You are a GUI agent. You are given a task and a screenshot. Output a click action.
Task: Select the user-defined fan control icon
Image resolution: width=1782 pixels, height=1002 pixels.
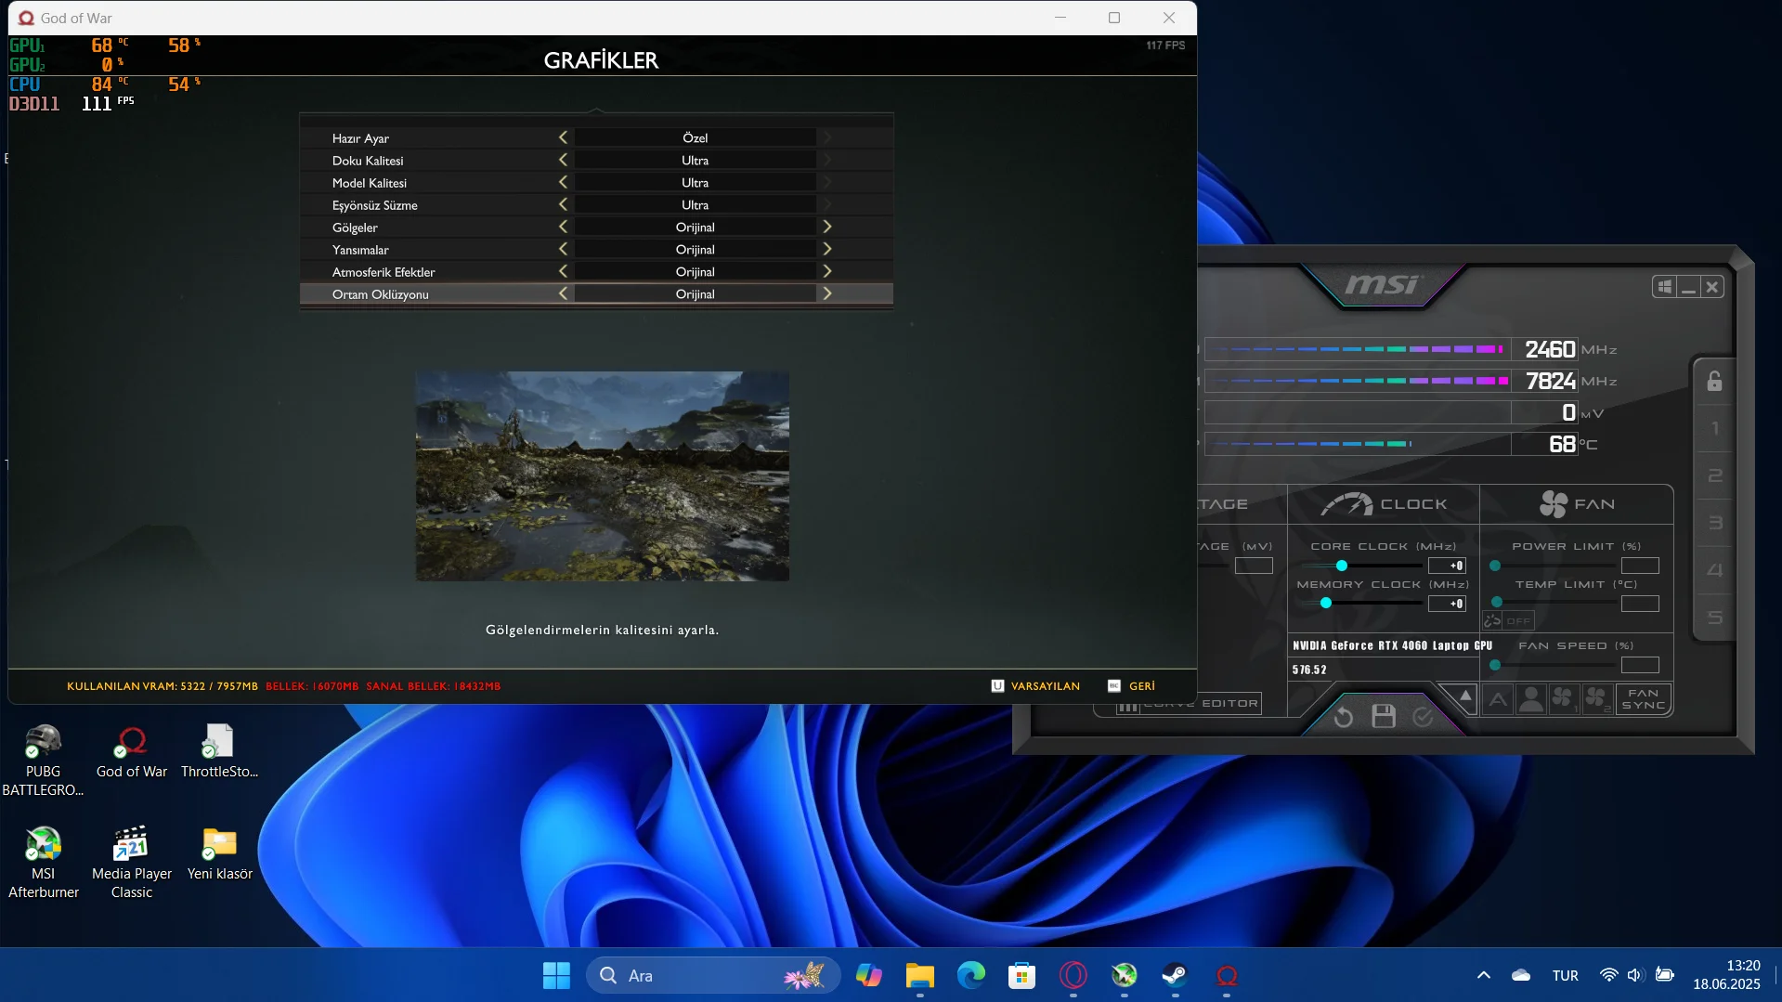(1530, 699)
